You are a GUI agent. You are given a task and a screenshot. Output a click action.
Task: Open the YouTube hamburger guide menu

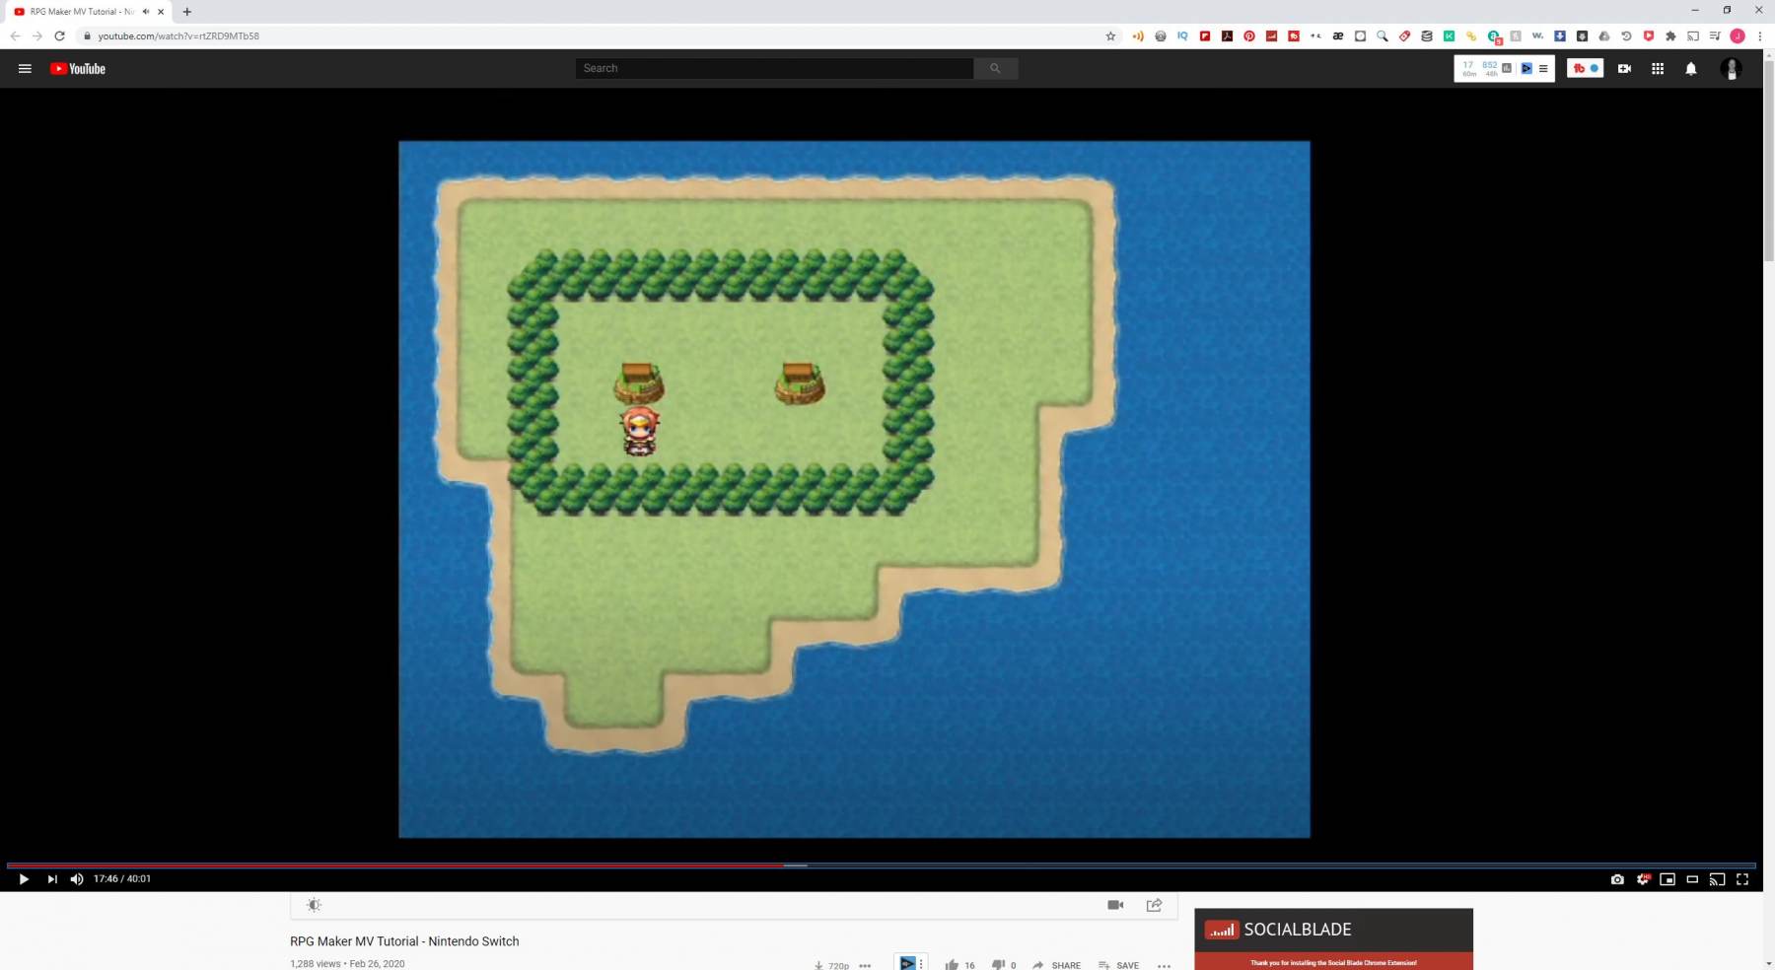(x=25, y=68)
